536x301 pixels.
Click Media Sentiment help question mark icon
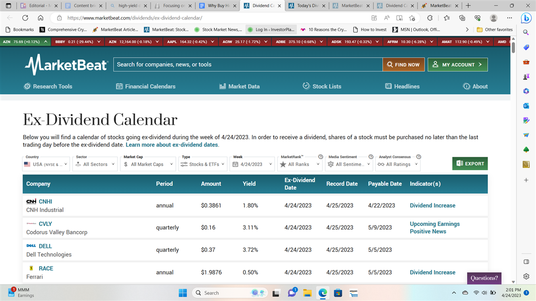[x=370, y=157]
